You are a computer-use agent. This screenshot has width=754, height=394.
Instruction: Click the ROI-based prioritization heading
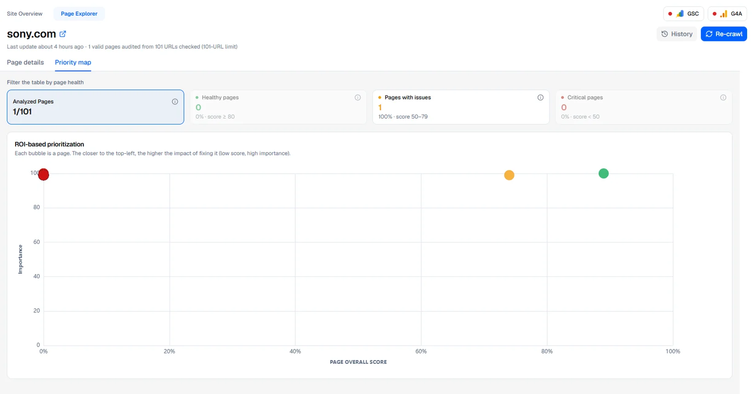pos(49,144)
